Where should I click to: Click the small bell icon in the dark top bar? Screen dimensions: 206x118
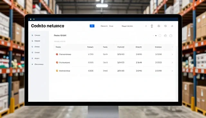[31, 19]
